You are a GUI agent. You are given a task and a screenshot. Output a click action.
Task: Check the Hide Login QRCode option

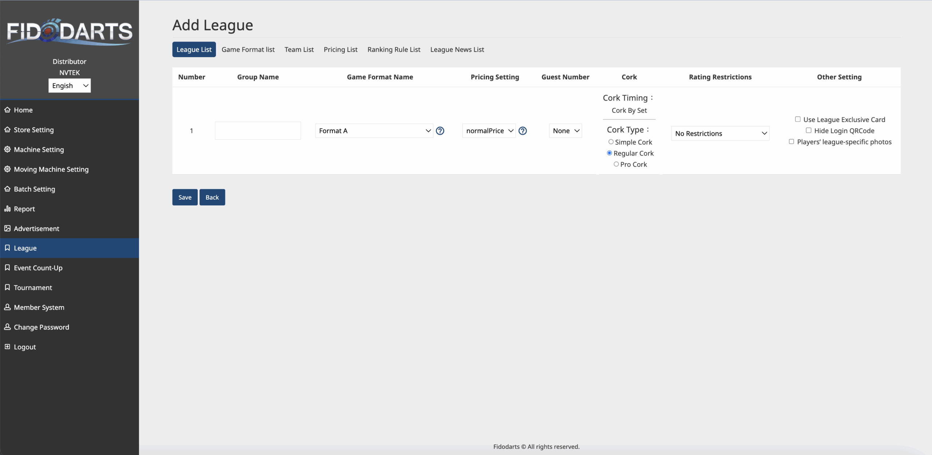[x=809, y=130]
